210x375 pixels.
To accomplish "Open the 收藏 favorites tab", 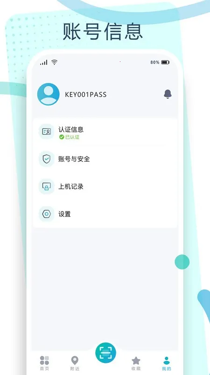I will point(136,363).
